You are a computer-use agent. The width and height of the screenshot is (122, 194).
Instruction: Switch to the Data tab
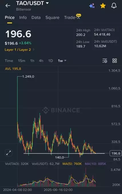click(36, 17)
